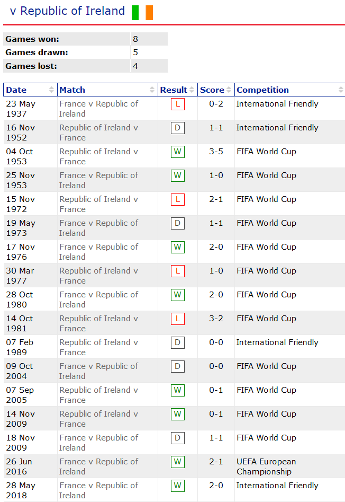Click the W result badge for 04 Oct 1953

tap(178, 152)
